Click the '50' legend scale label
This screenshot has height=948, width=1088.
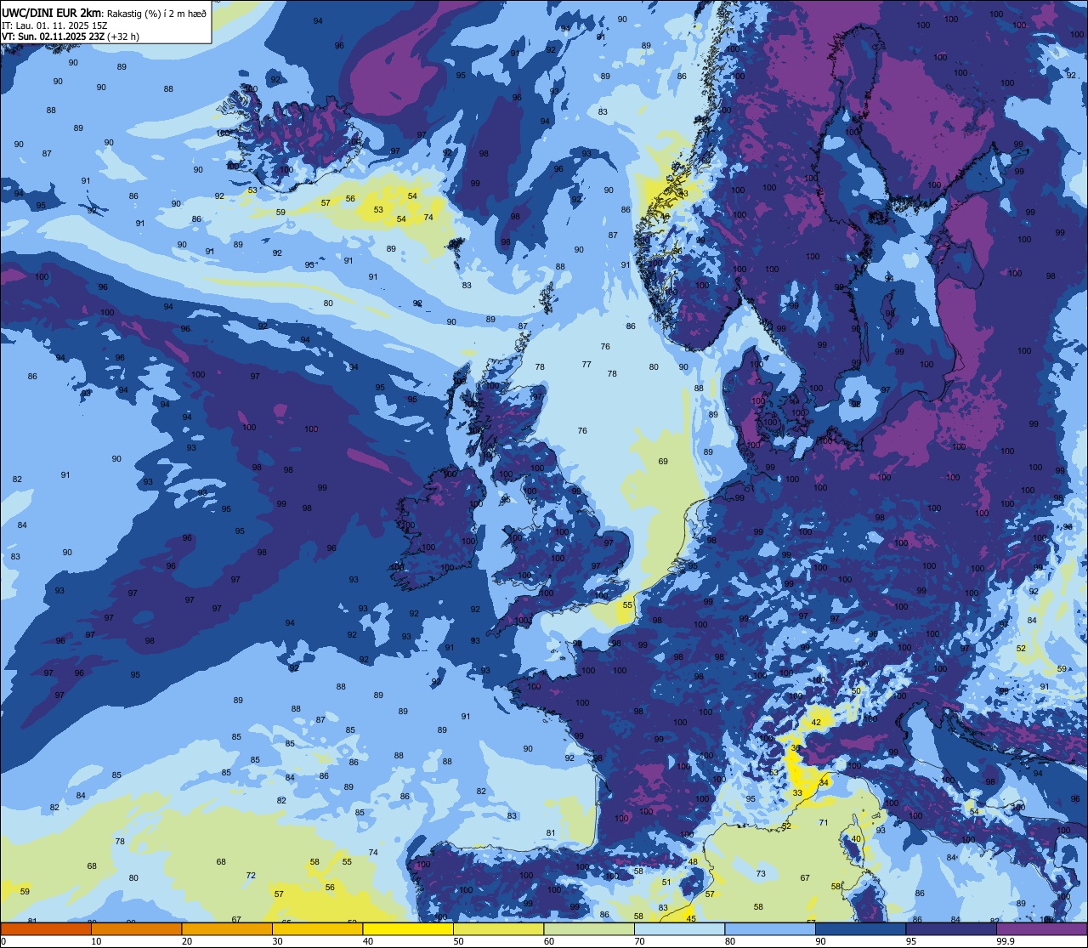[x=458, y=941]
